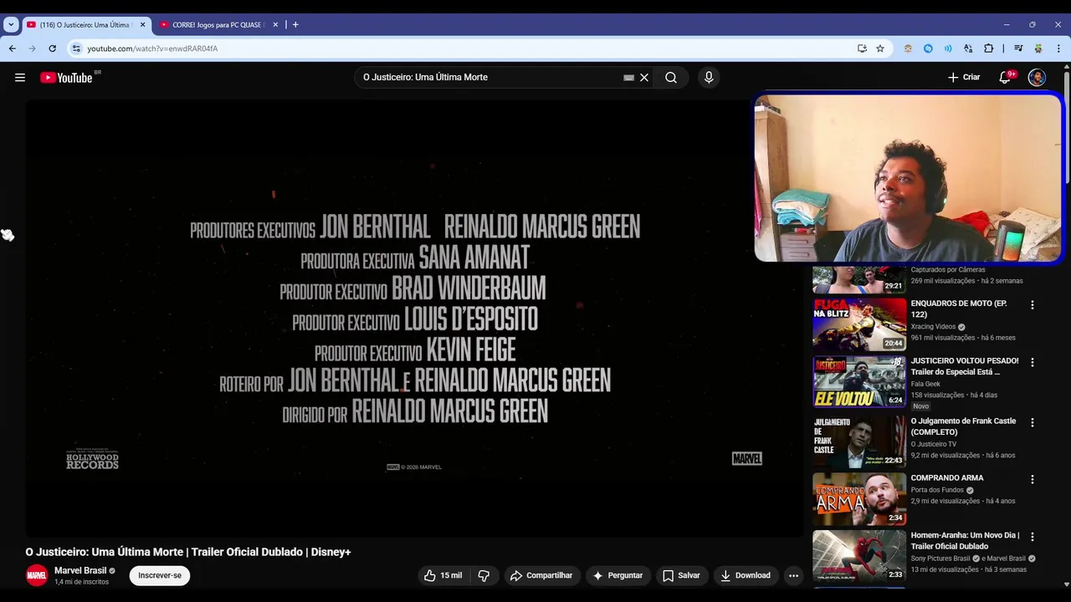The height and width of the screenshot is (602, 1071).
Task: Open options for COMPRANDO ARMA video
Action: click(x=1032, y=479)
